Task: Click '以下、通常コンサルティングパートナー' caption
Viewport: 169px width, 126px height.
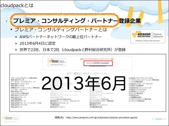Action: pyautogui.click(x=87, y=74)
